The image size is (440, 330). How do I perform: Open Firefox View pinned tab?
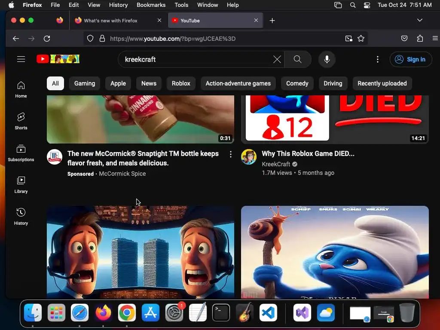60,20
